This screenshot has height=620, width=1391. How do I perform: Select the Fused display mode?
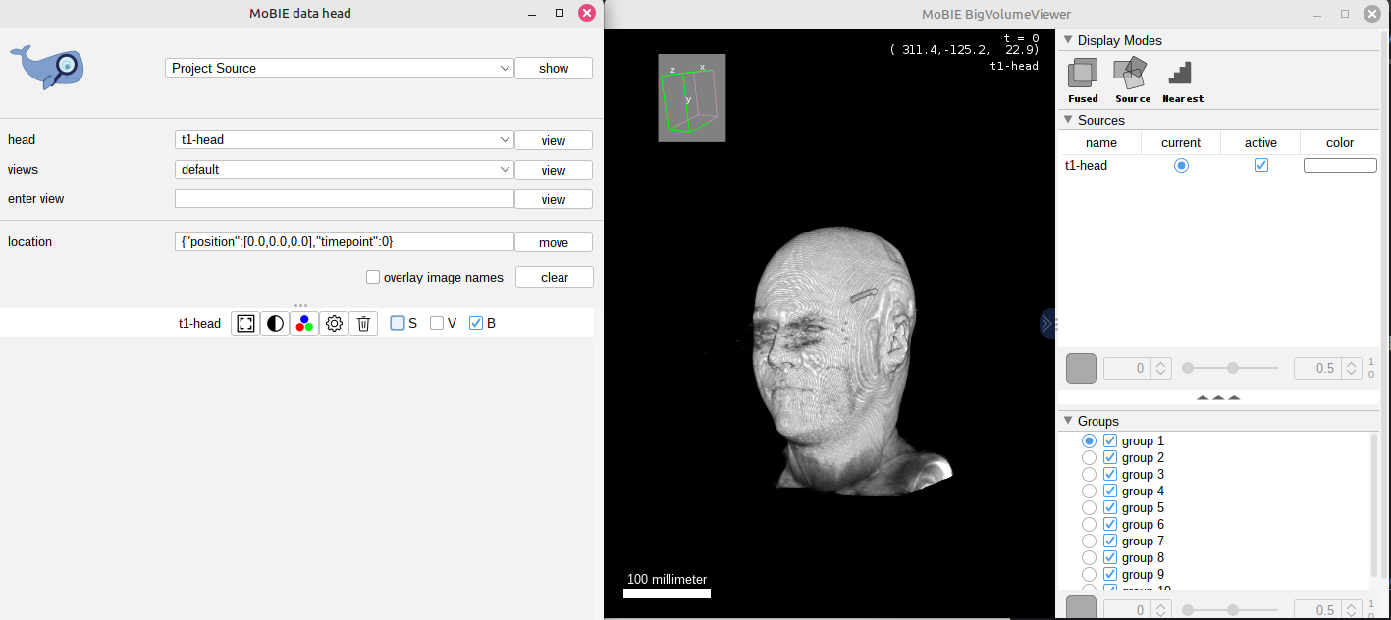pos(1083,79)
